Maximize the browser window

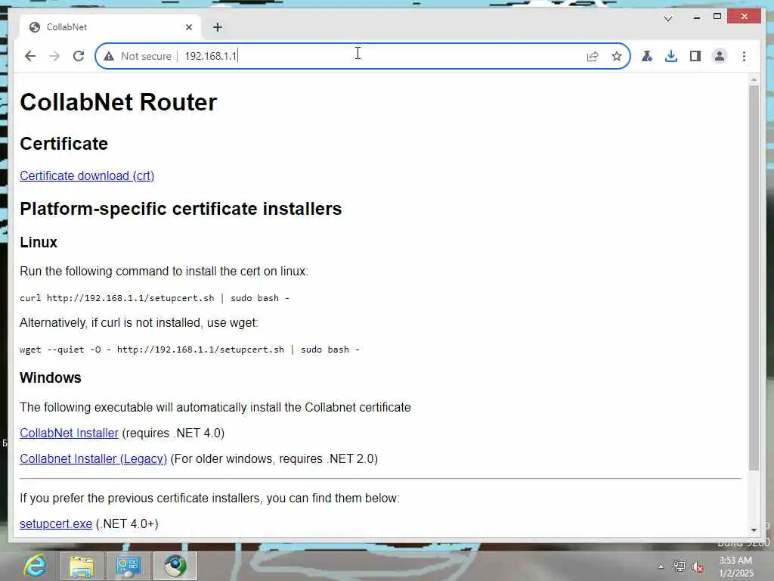point(717,17)
